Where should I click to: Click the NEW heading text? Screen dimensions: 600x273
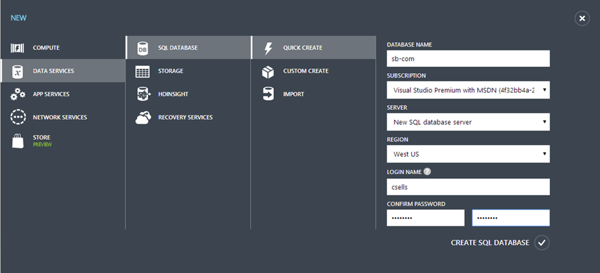pos(19,18)
